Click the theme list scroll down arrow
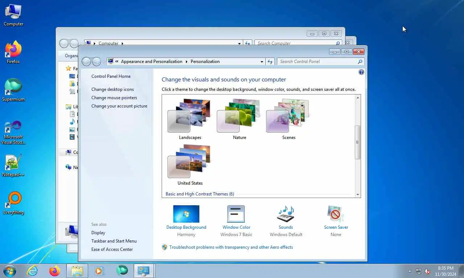The image size is (464, 278). [x=358, y=194]
